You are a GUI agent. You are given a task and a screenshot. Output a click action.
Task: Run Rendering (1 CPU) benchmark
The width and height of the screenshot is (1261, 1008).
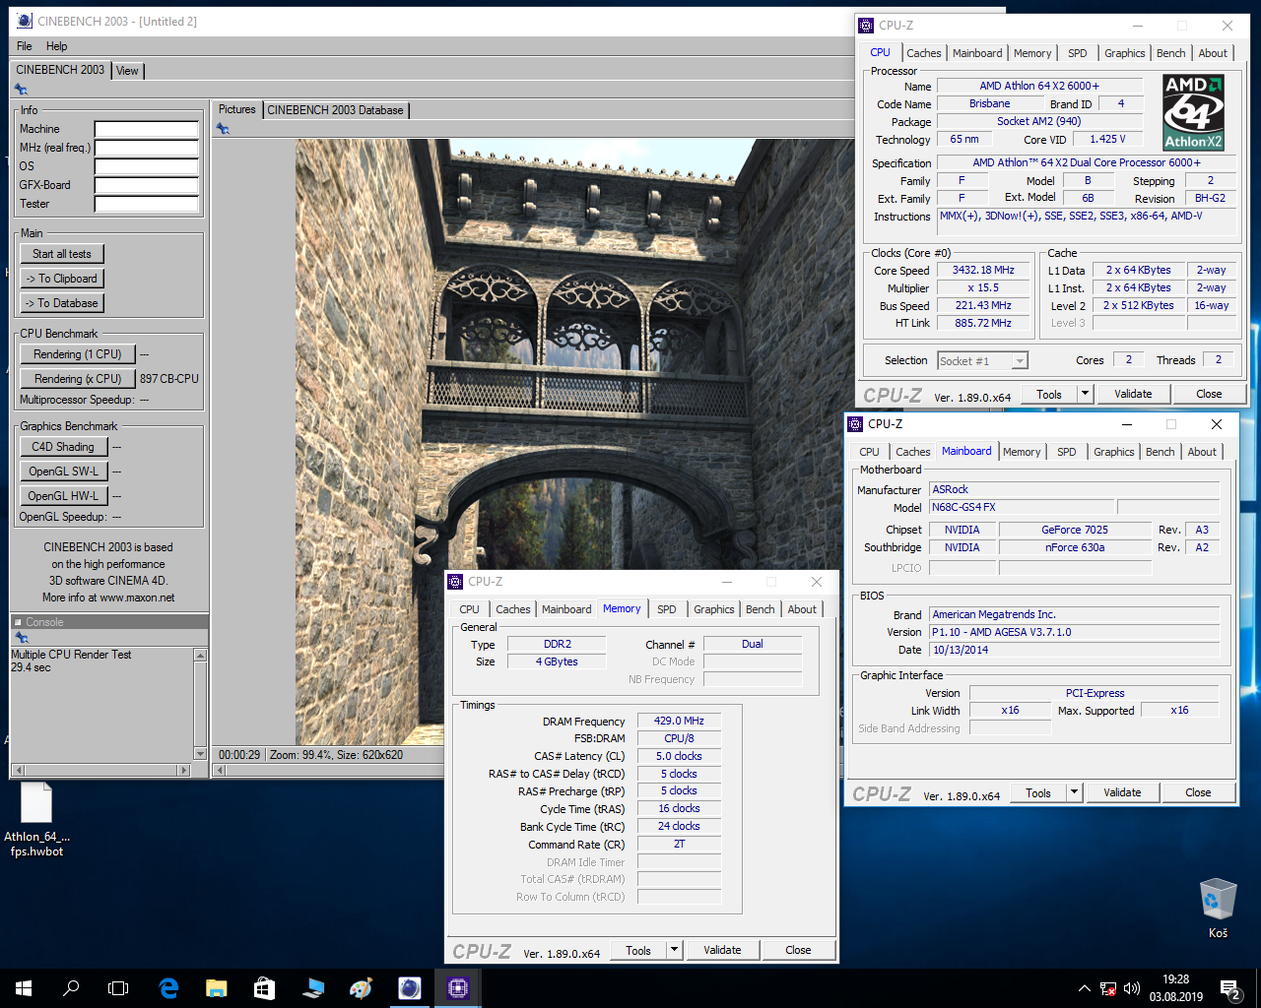click(x=78, y=354)
